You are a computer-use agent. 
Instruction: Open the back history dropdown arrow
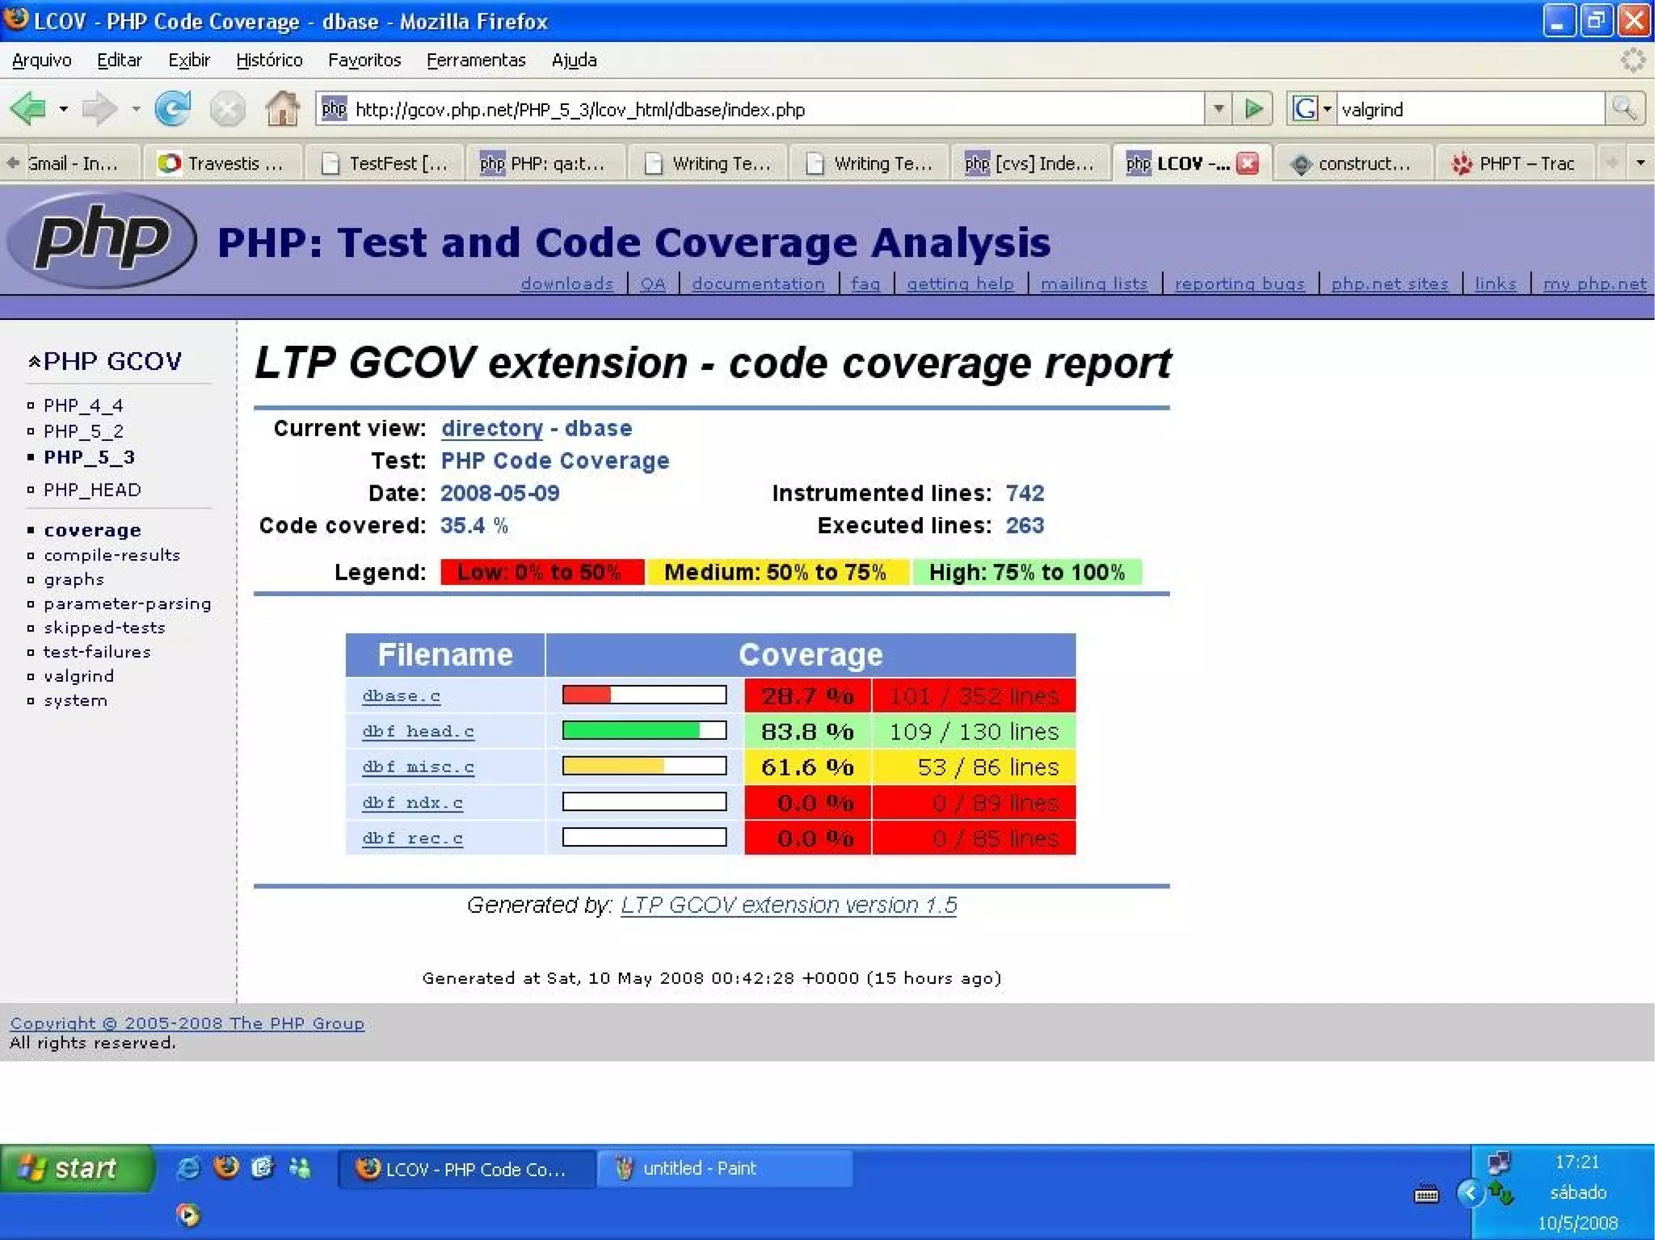(x=63, y=108)
